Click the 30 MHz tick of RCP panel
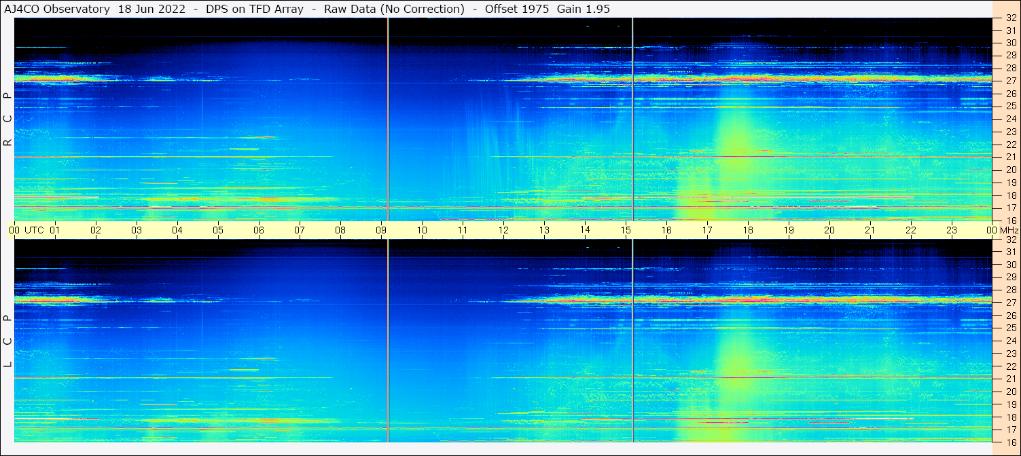 pyautogui.click(x=1010, y=43)
